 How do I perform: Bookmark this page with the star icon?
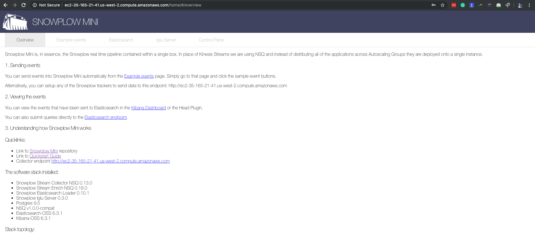tap(443, 5)
